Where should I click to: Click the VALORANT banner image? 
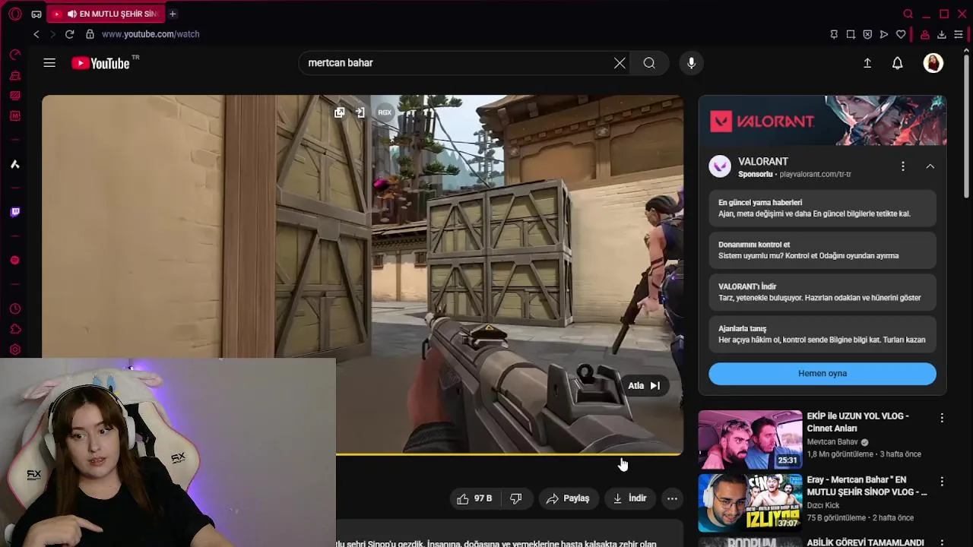click(822, 120)
